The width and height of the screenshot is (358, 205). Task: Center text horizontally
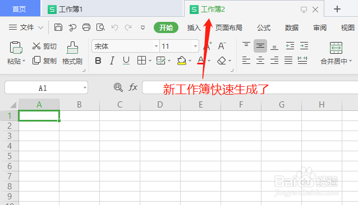pos(260,60)
